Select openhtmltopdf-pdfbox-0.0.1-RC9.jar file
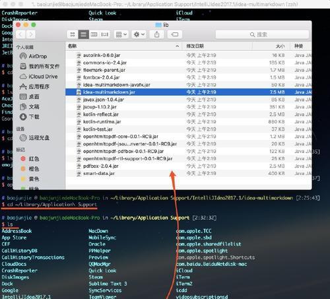Viewport: 330px width, 299px height. click(x=188, y=151)
